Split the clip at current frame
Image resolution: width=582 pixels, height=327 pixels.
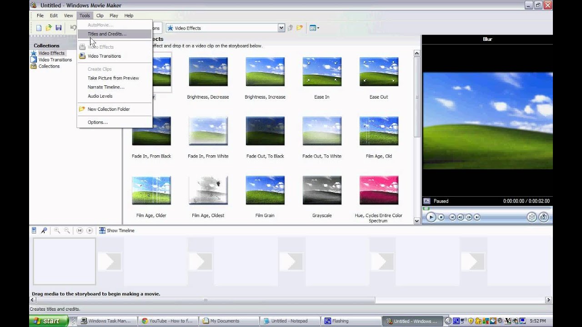[x=532, y=217]
